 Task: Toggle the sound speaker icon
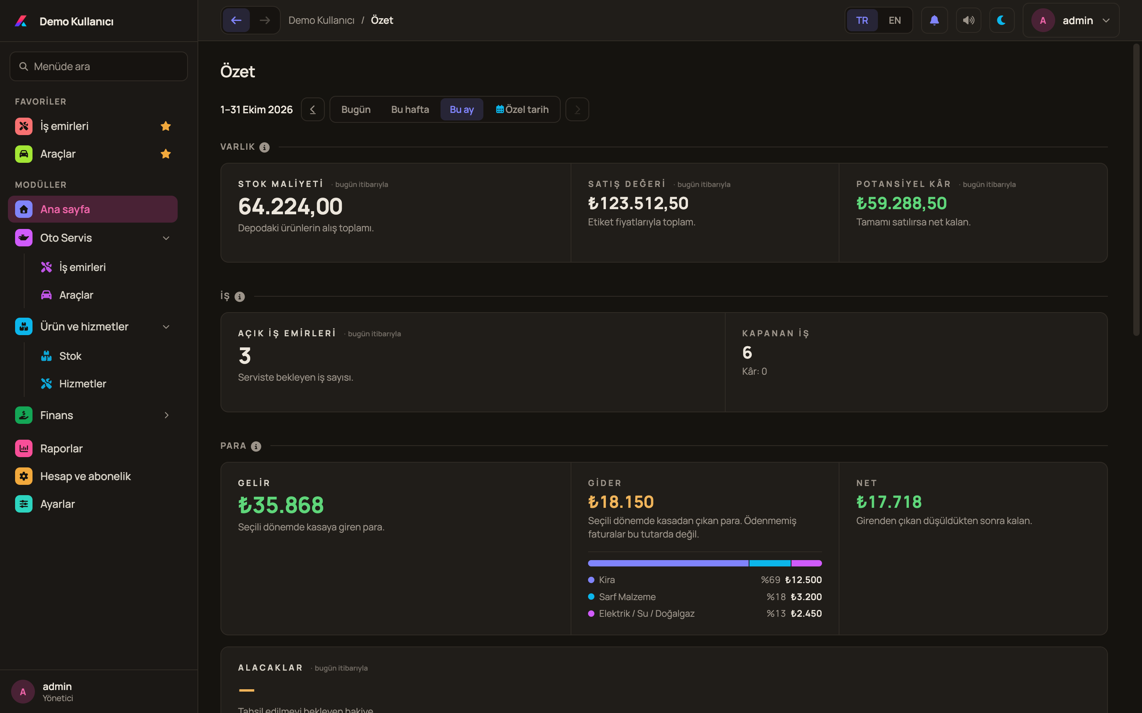(968, 20)
